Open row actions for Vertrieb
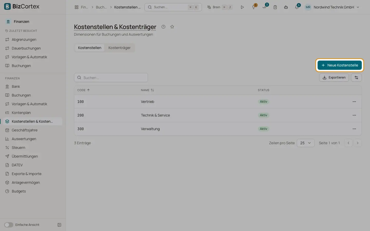 354,102
